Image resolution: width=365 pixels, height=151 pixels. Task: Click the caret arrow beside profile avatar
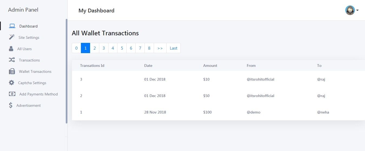[x=357, y=10]
